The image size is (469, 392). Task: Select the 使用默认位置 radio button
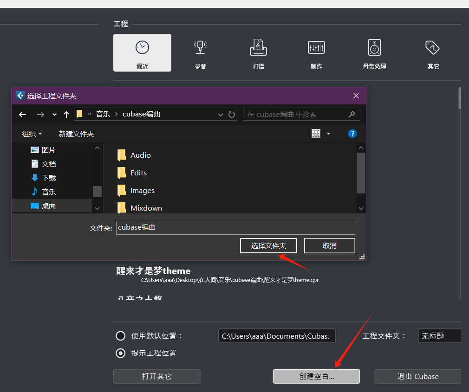120,336
